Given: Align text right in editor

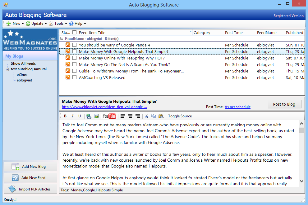Looking at the screenshot, I should point(137,116).
